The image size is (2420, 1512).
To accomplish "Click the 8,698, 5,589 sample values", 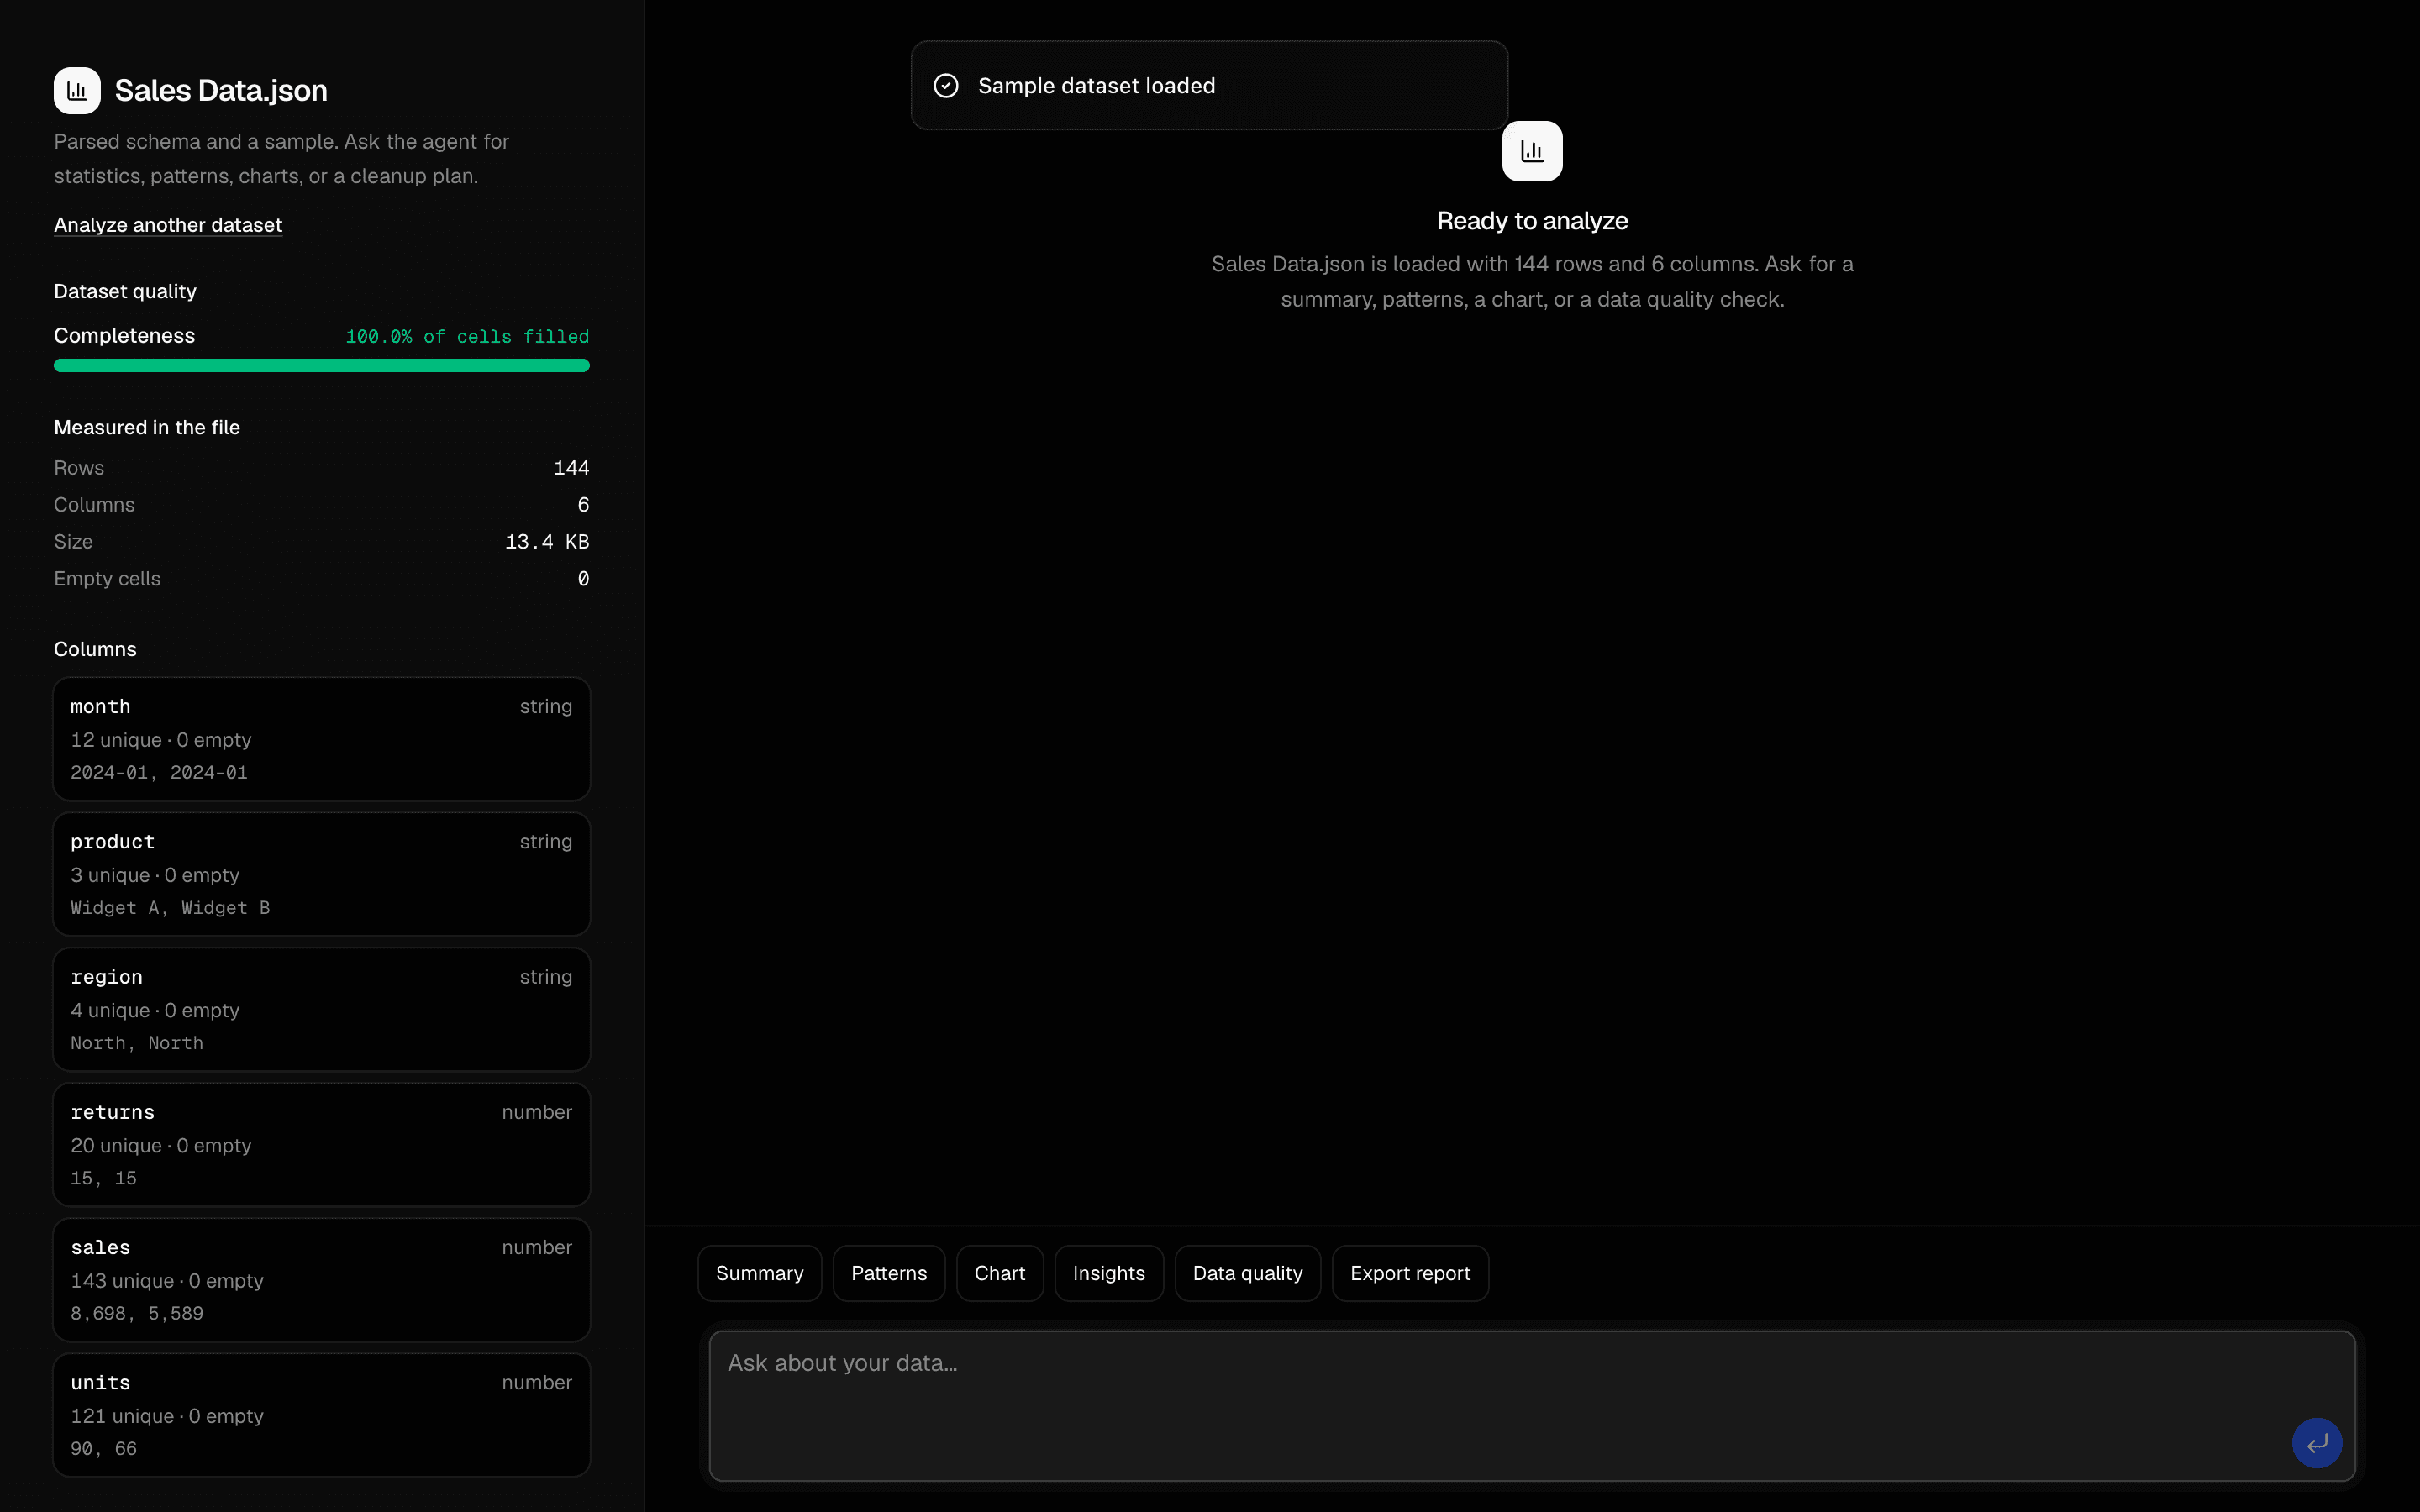I will point(137,1314).
